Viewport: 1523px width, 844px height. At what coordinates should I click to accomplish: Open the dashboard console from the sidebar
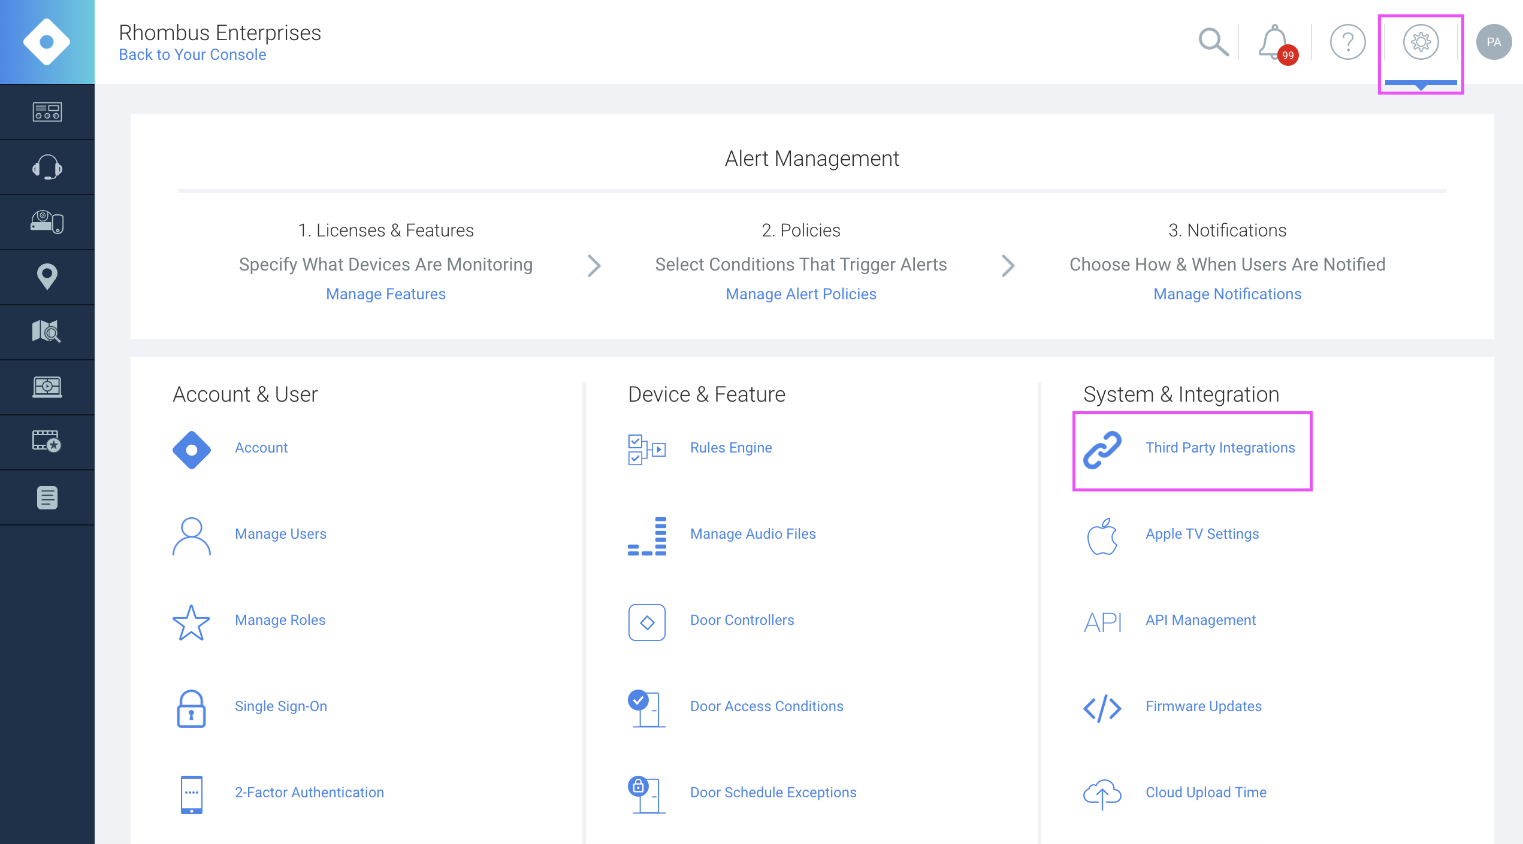(x=47, y=111)
